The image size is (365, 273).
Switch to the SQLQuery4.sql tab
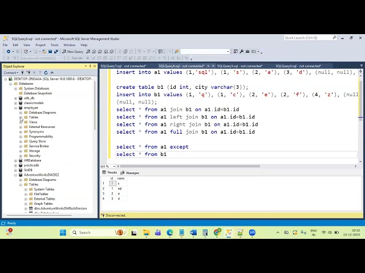(x=298, y=66)
